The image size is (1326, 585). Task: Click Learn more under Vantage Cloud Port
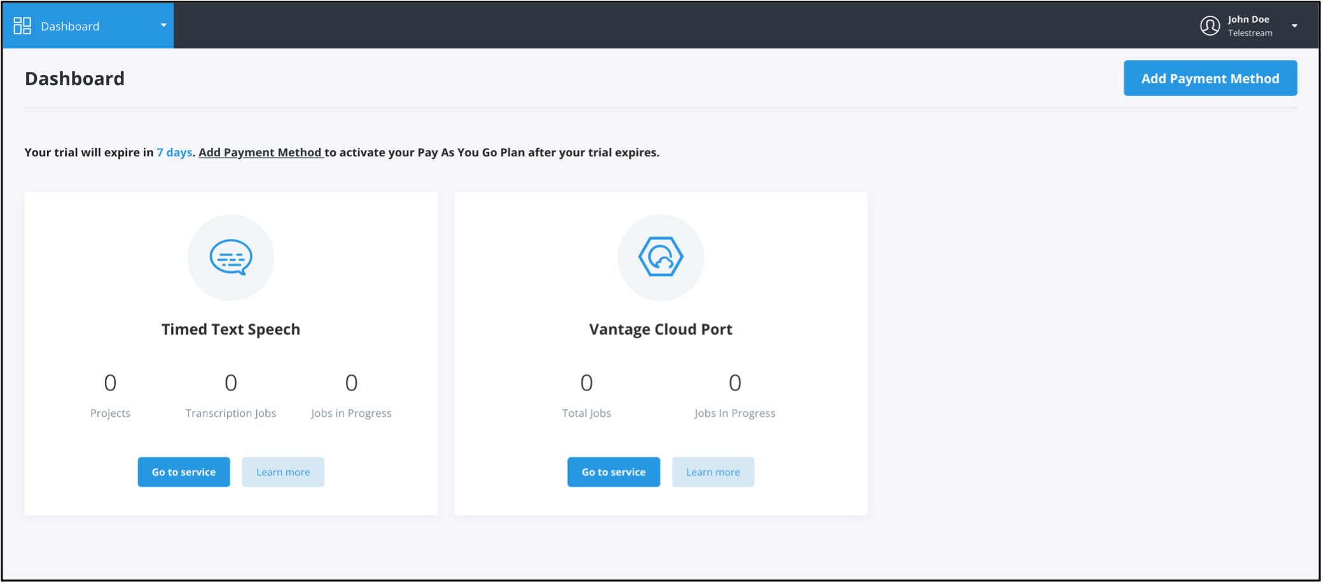point(713,472)
